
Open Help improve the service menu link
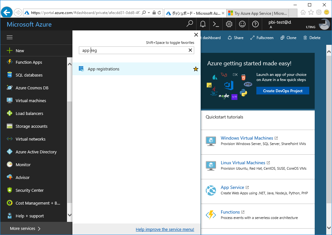point(165,229)
